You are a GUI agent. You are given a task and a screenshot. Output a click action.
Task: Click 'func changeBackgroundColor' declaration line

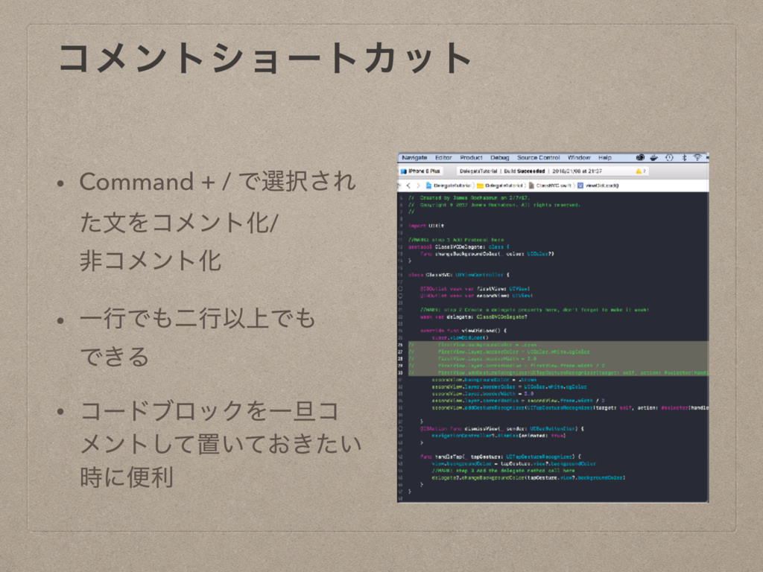point(487,254)
